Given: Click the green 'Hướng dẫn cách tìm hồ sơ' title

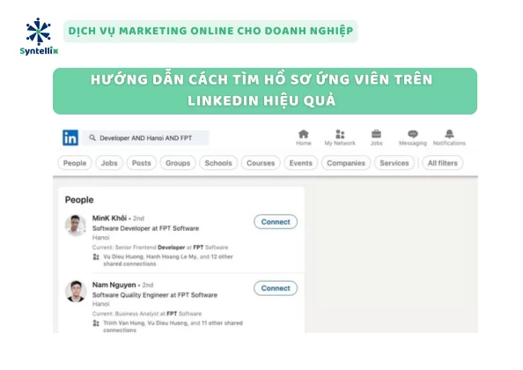Looking at the screenshot, I should [265, 91].
